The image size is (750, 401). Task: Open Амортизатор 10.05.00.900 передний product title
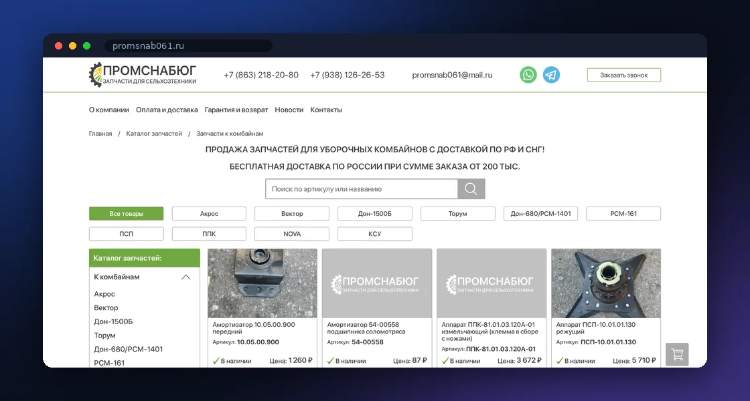[254, 328]
